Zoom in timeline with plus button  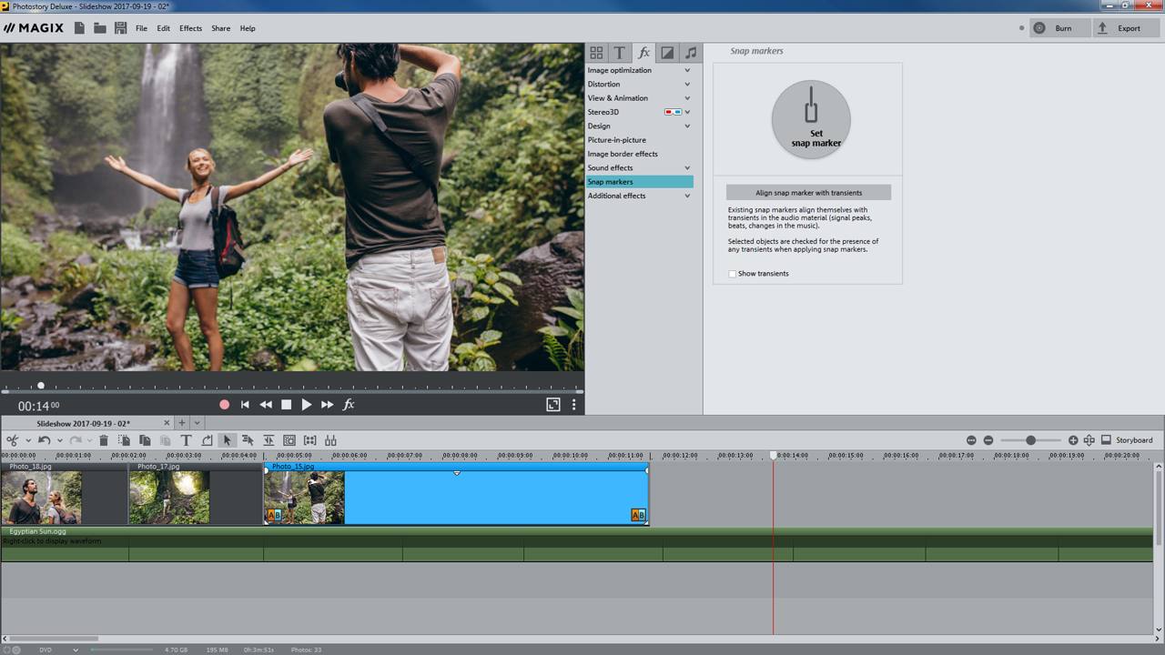(x=1073, y=440)
